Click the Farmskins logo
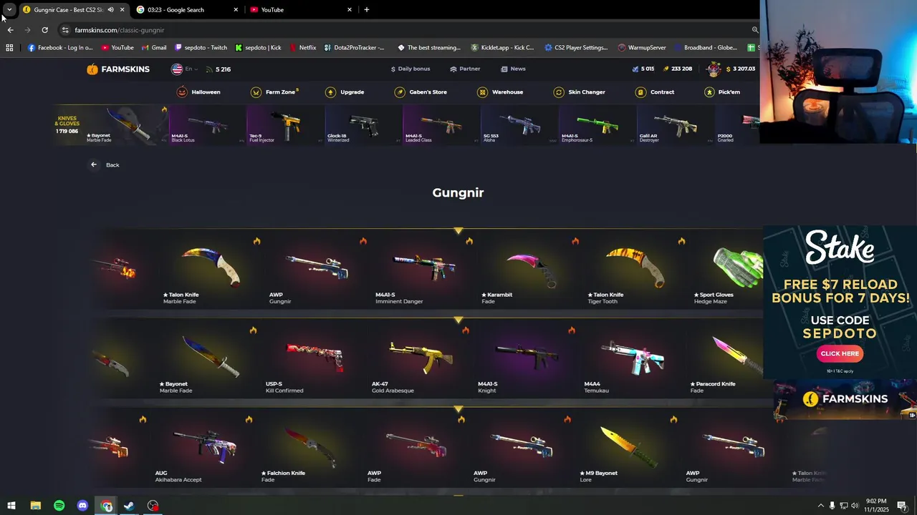917x515 pixels. (x=118, y=69)
